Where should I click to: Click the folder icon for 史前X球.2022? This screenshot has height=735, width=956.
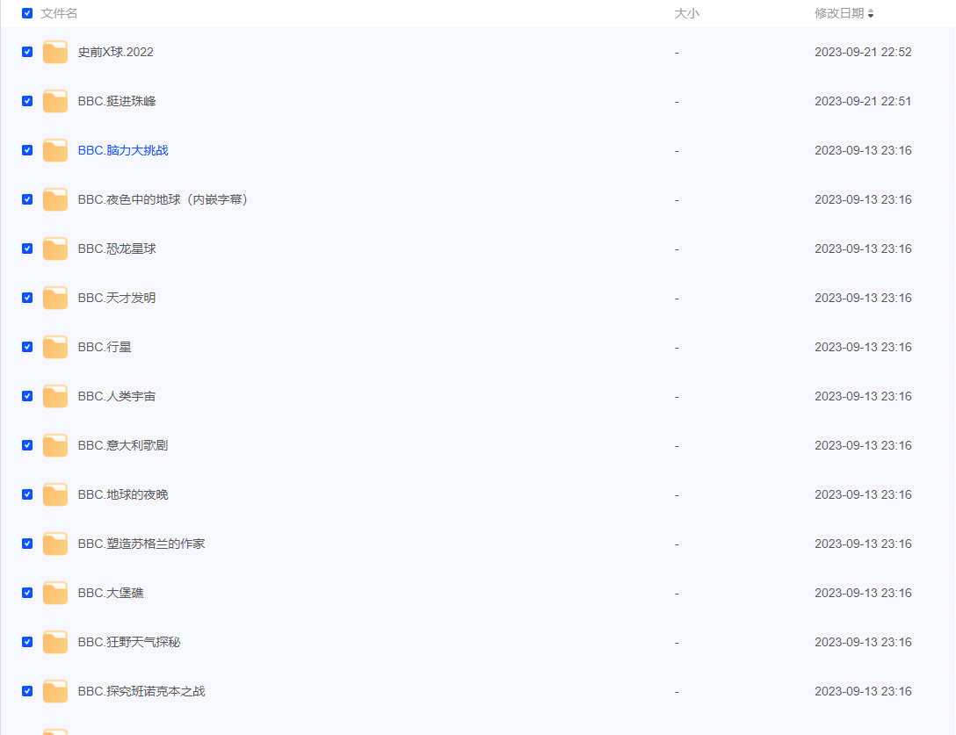click(x=55, y=53)
